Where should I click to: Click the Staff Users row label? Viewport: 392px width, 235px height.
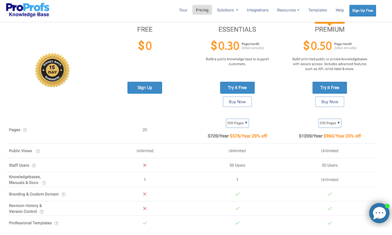click(x=19, y=165)
